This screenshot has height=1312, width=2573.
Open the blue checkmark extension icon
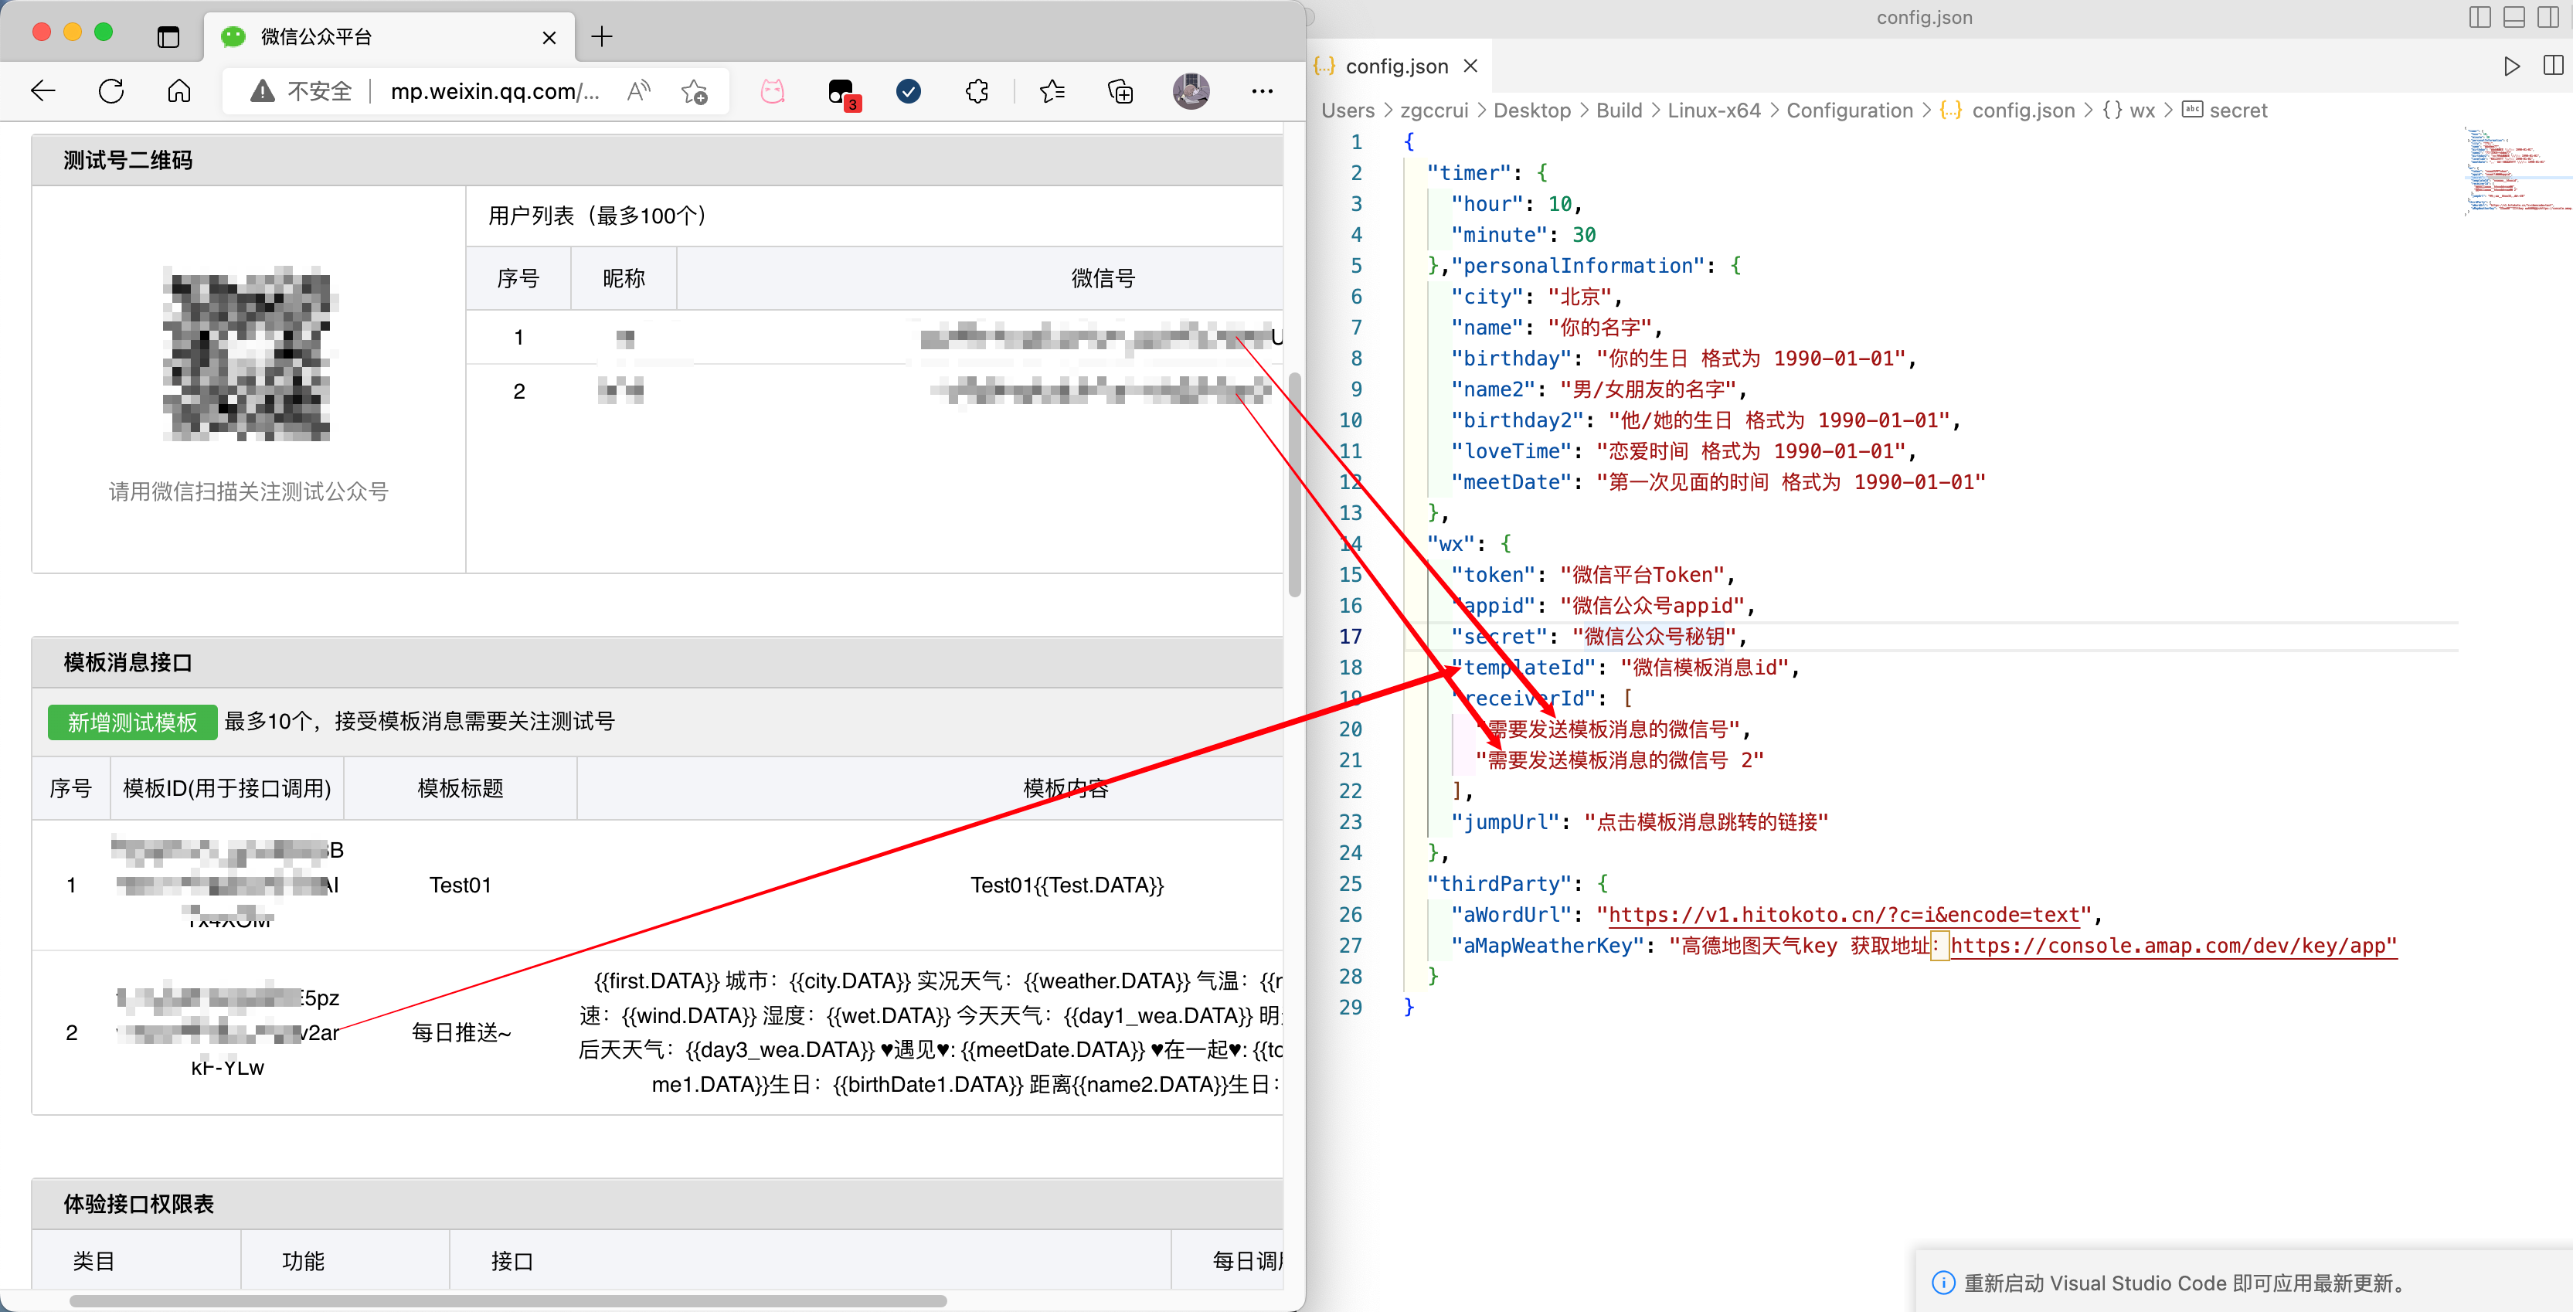click(x=908, y=92)
